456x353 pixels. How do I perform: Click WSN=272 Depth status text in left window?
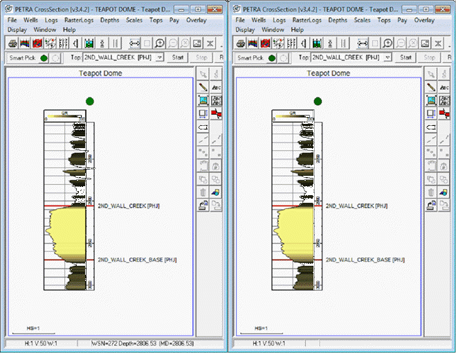pos(143,343)
